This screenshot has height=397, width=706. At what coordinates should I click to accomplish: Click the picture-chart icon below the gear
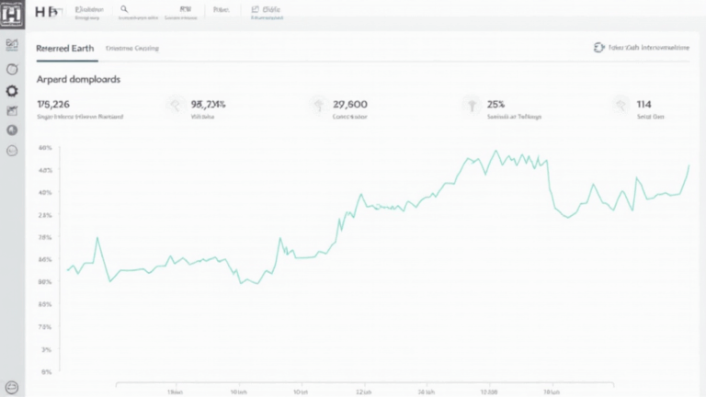(12, 110)
